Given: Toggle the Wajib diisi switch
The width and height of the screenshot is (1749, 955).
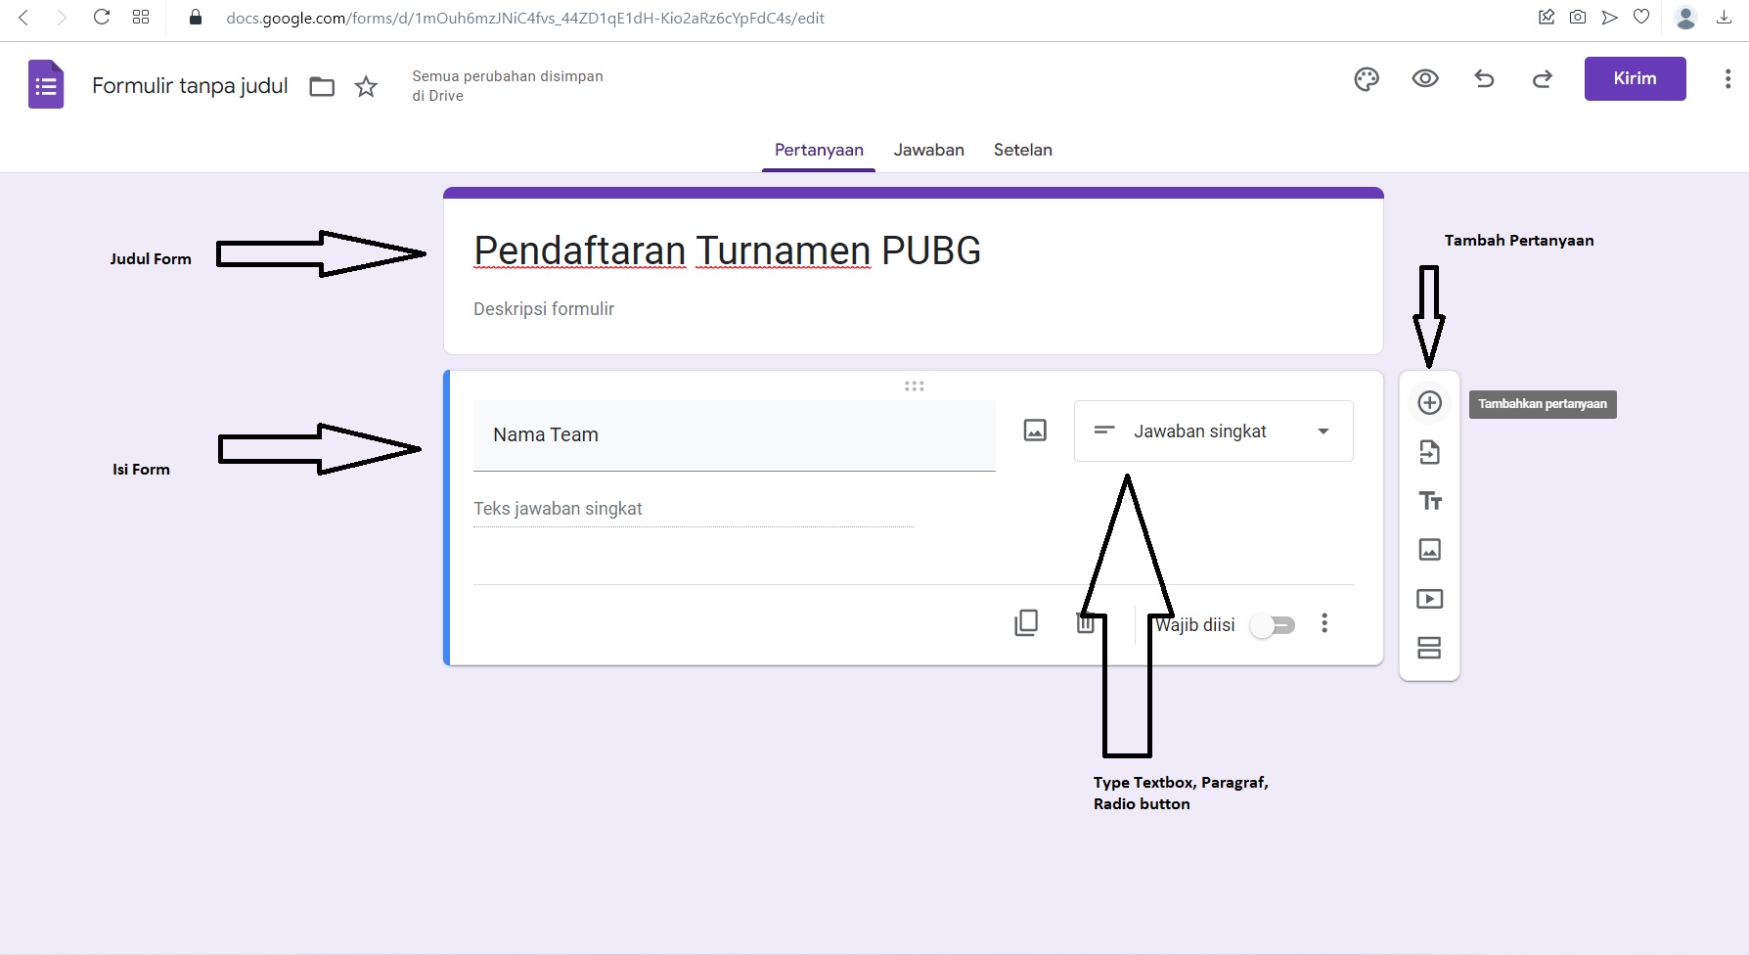Looking at the screenshot, I should pos(1274,625).
